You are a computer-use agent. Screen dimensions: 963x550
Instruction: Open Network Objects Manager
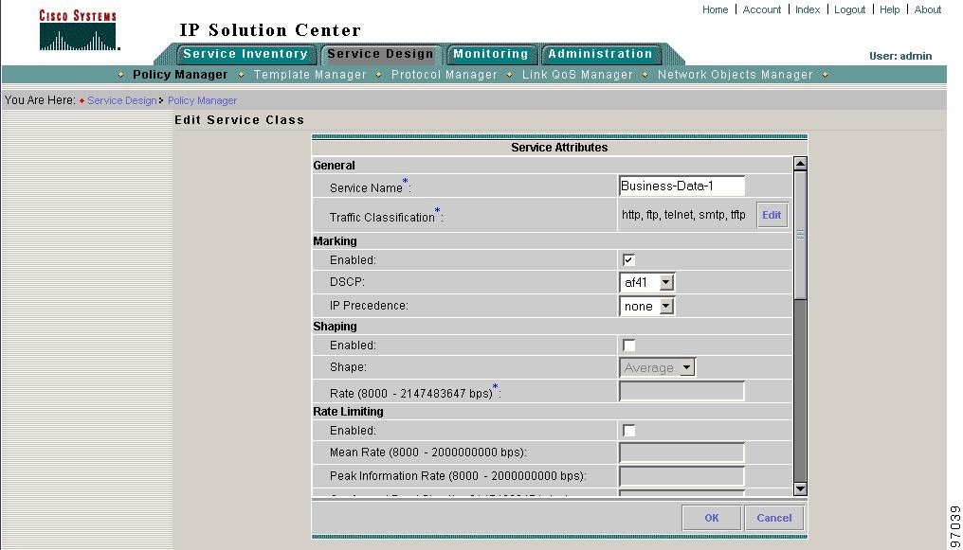tap(736, 74)
